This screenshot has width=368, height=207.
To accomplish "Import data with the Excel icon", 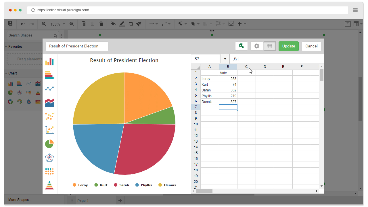I will (241, 46).
